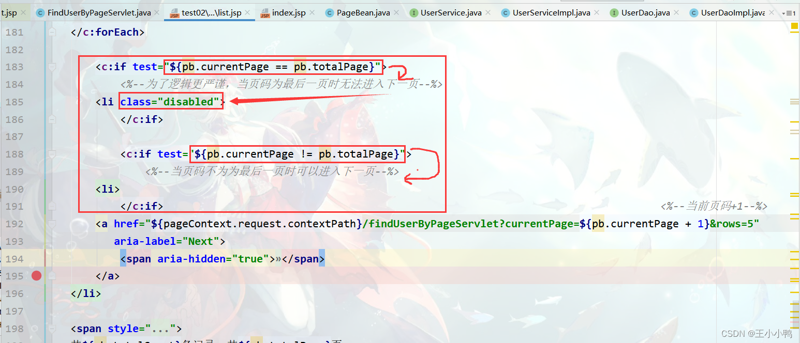
Task: Switch to the UserServiceImpl.java tab
Action: click(x=551, y=13)
